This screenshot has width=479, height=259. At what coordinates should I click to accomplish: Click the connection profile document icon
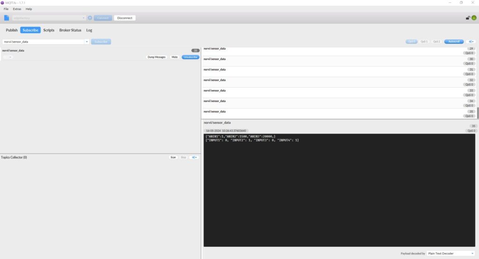(7, 18)
